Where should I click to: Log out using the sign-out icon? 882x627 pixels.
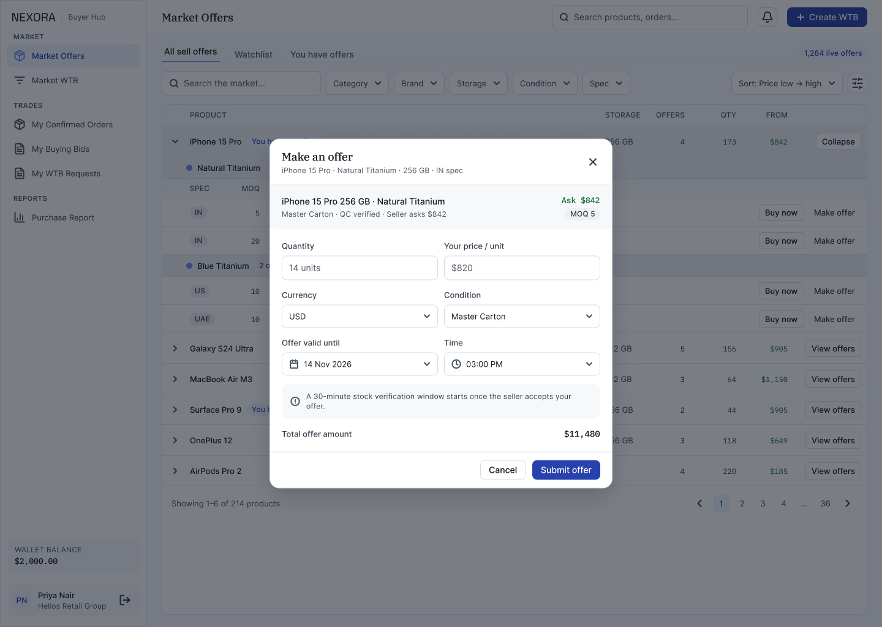(125, 600)
